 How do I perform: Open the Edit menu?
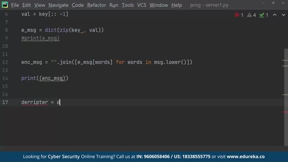point(27,5)
